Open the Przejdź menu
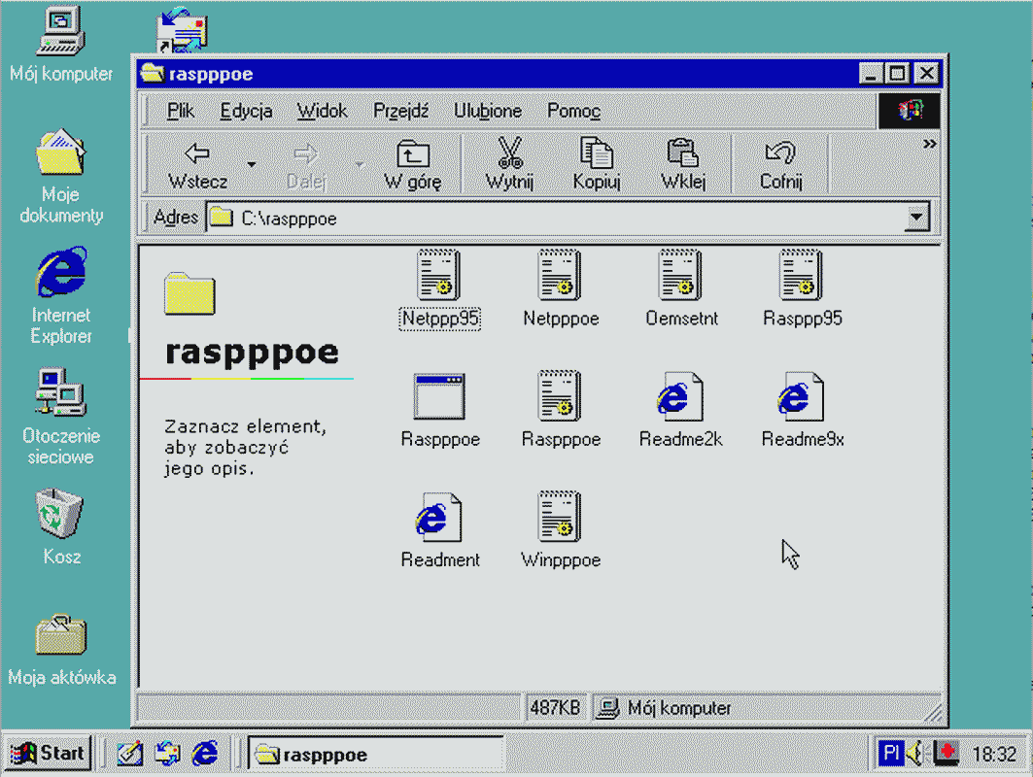The width and height of the screenshot is (1033, 777). (400, 111)
